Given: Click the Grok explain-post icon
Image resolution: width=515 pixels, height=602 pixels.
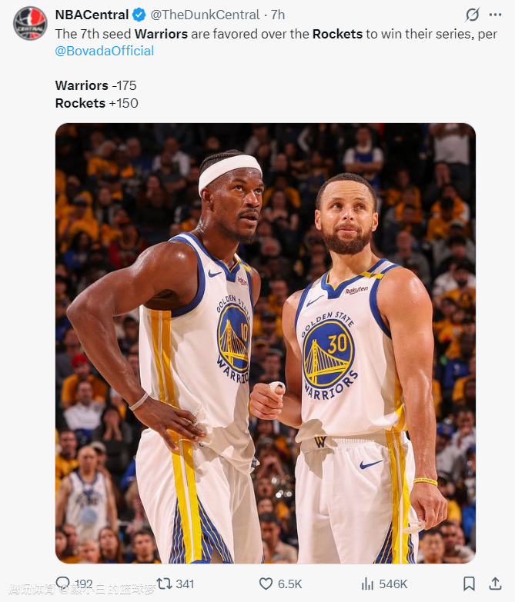Looking at the screenshot, I should click(x=472, y=15).
